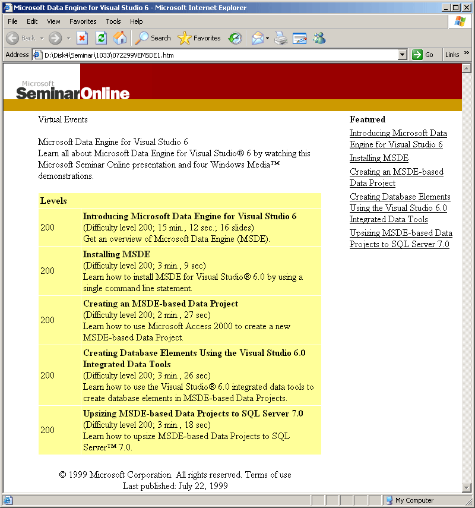Click My Computer zone in status bar
The image size is (475, 508).
click(x=410, y=500)
